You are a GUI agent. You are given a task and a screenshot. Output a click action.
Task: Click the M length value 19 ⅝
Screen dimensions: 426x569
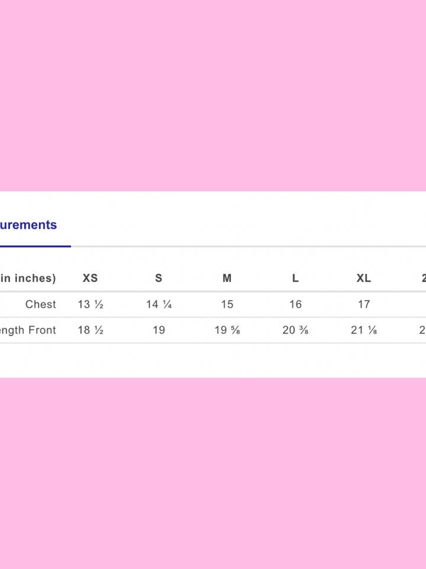point(227,330)
